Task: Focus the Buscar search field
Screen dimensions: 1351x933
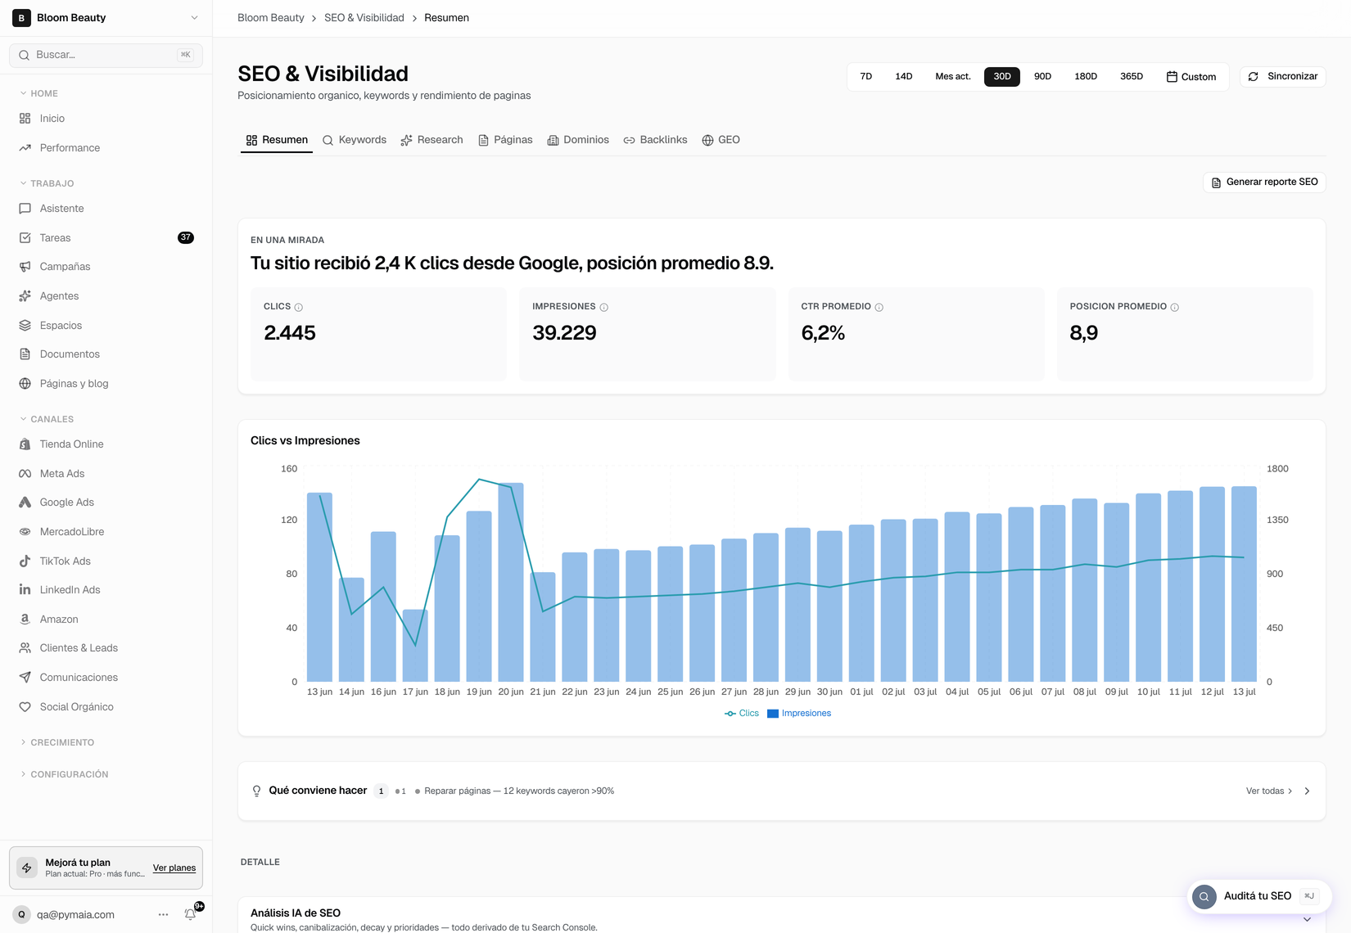Action: [106, 55]
